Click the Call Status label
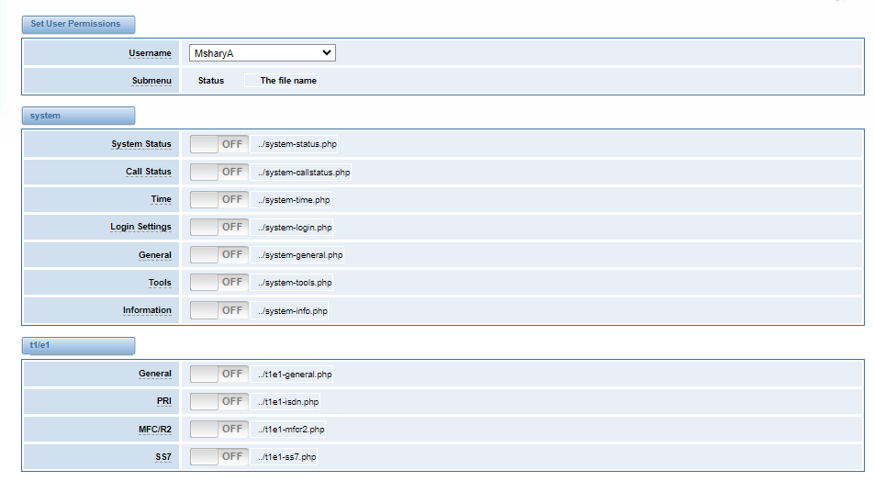The image size is (874, 481). coord(149,172)
